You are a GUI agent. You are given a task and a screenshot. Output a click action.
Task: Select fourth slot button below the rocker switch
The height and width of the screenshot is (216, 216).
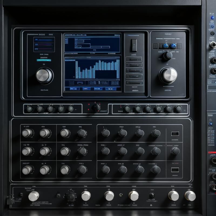[134, 76]
